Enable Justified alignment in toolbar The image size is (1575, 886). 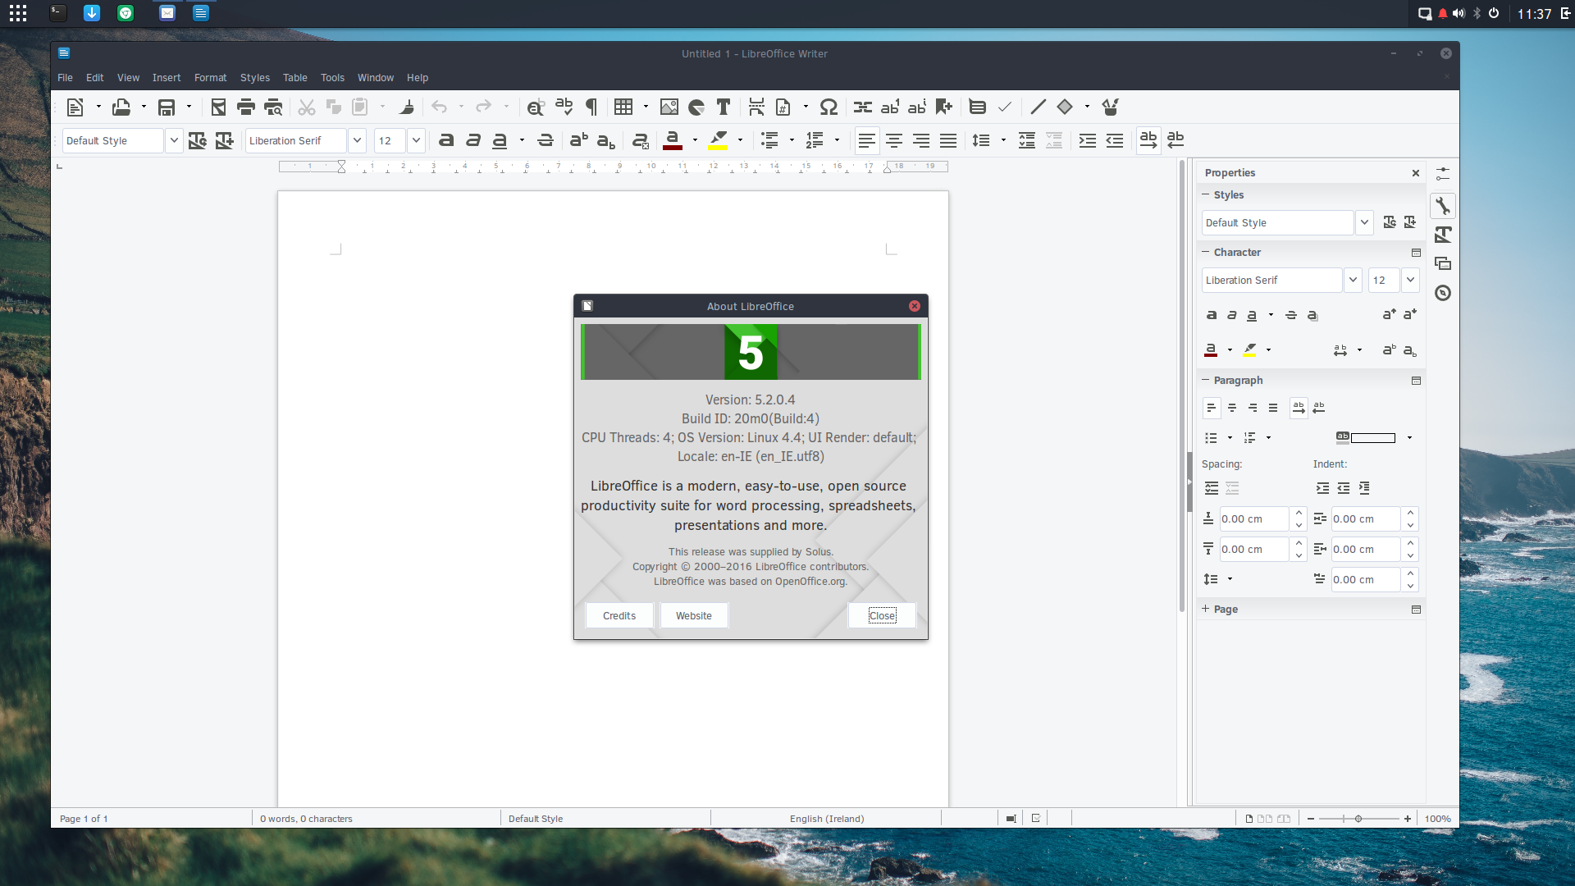(x=948, y=140)
